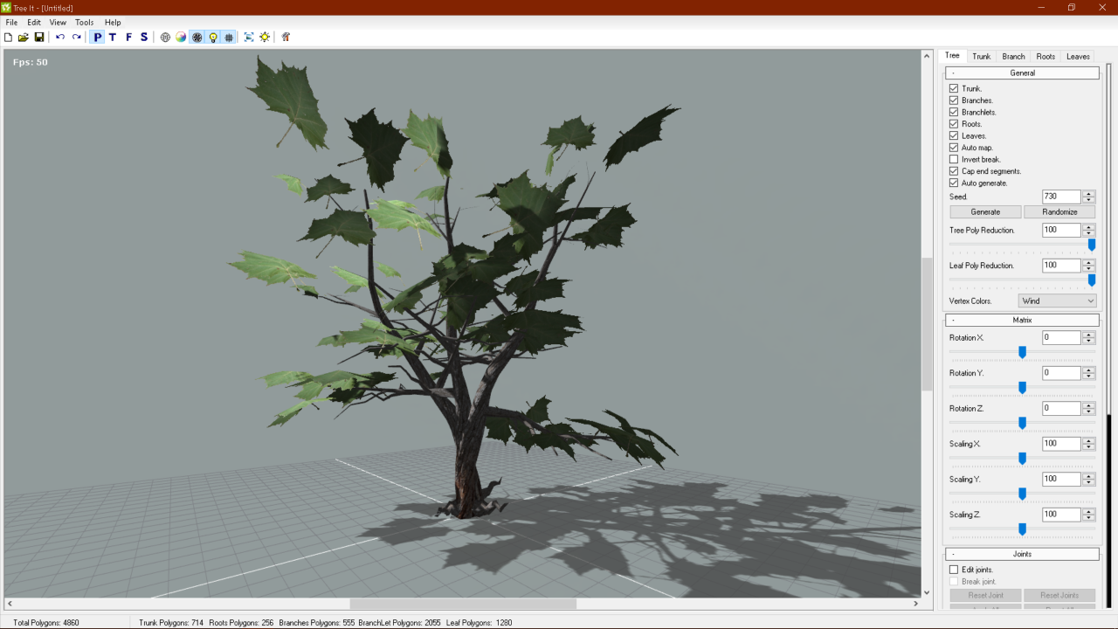Uncheck the Trunk checkbox
The image size is (1118, 629).
(954, 89)
